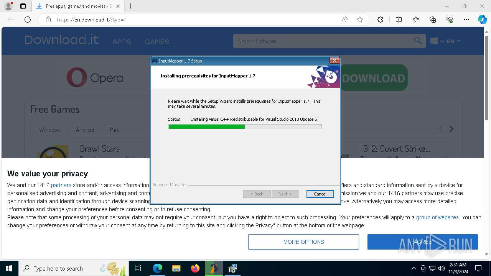The image size is (491, 276).
Task: Open the Collections icon
Action: pyautogui.click(x=433, y=20)
